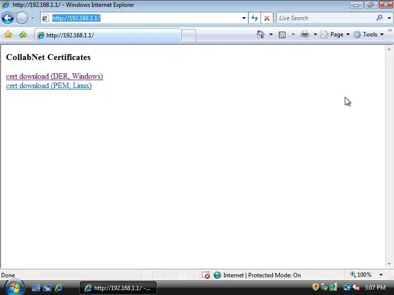
Task: Click Internet | Protected Mode: On status text
Action: coord(262,275)
